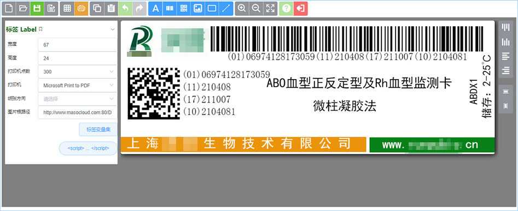
Task: Select the 1D barcode tool
Action: pyautogui.click(x=170, y=9)
